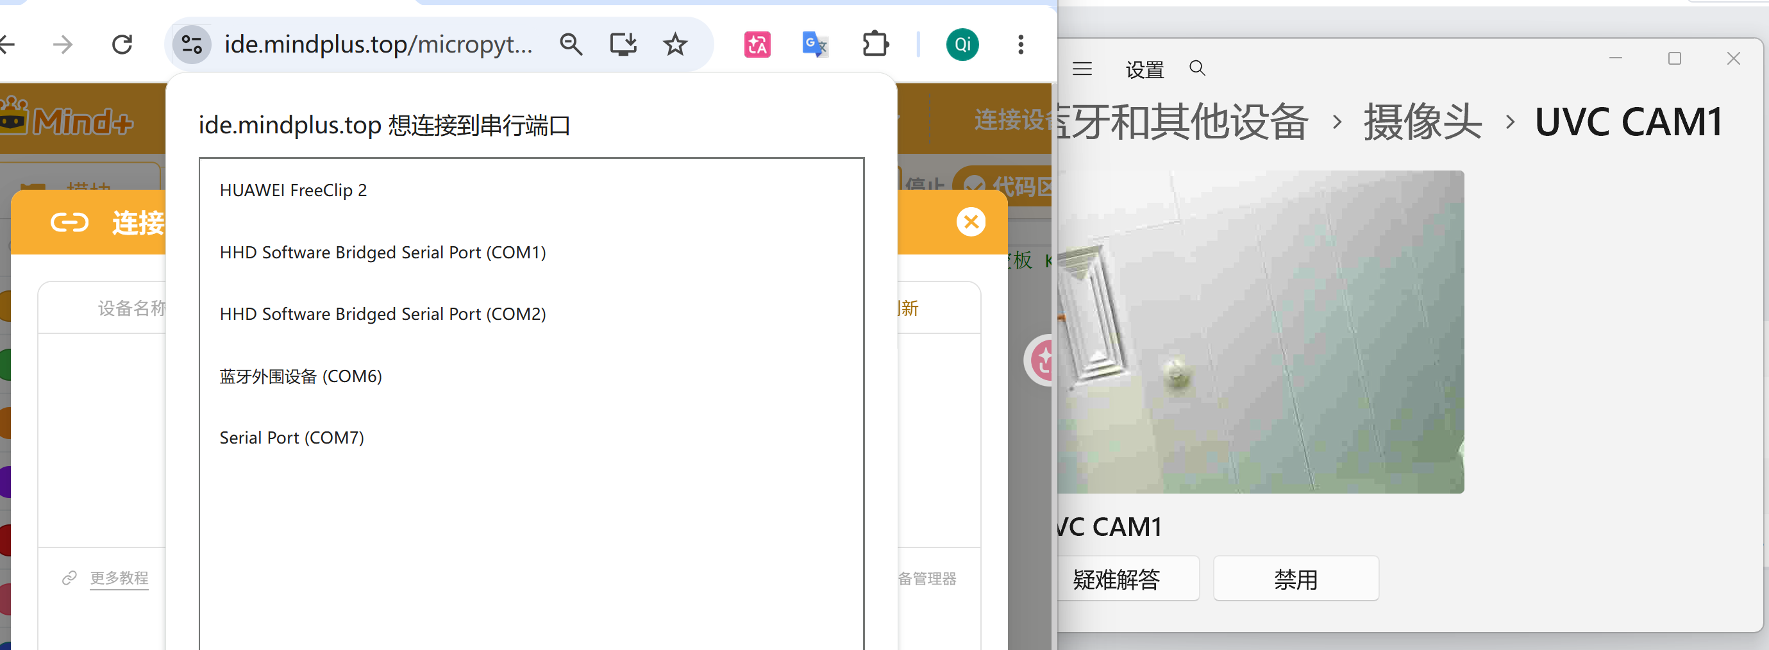Select HUAWEI FreeClip 2 port
Screen dimensions: 1769x650
point(531,190)
